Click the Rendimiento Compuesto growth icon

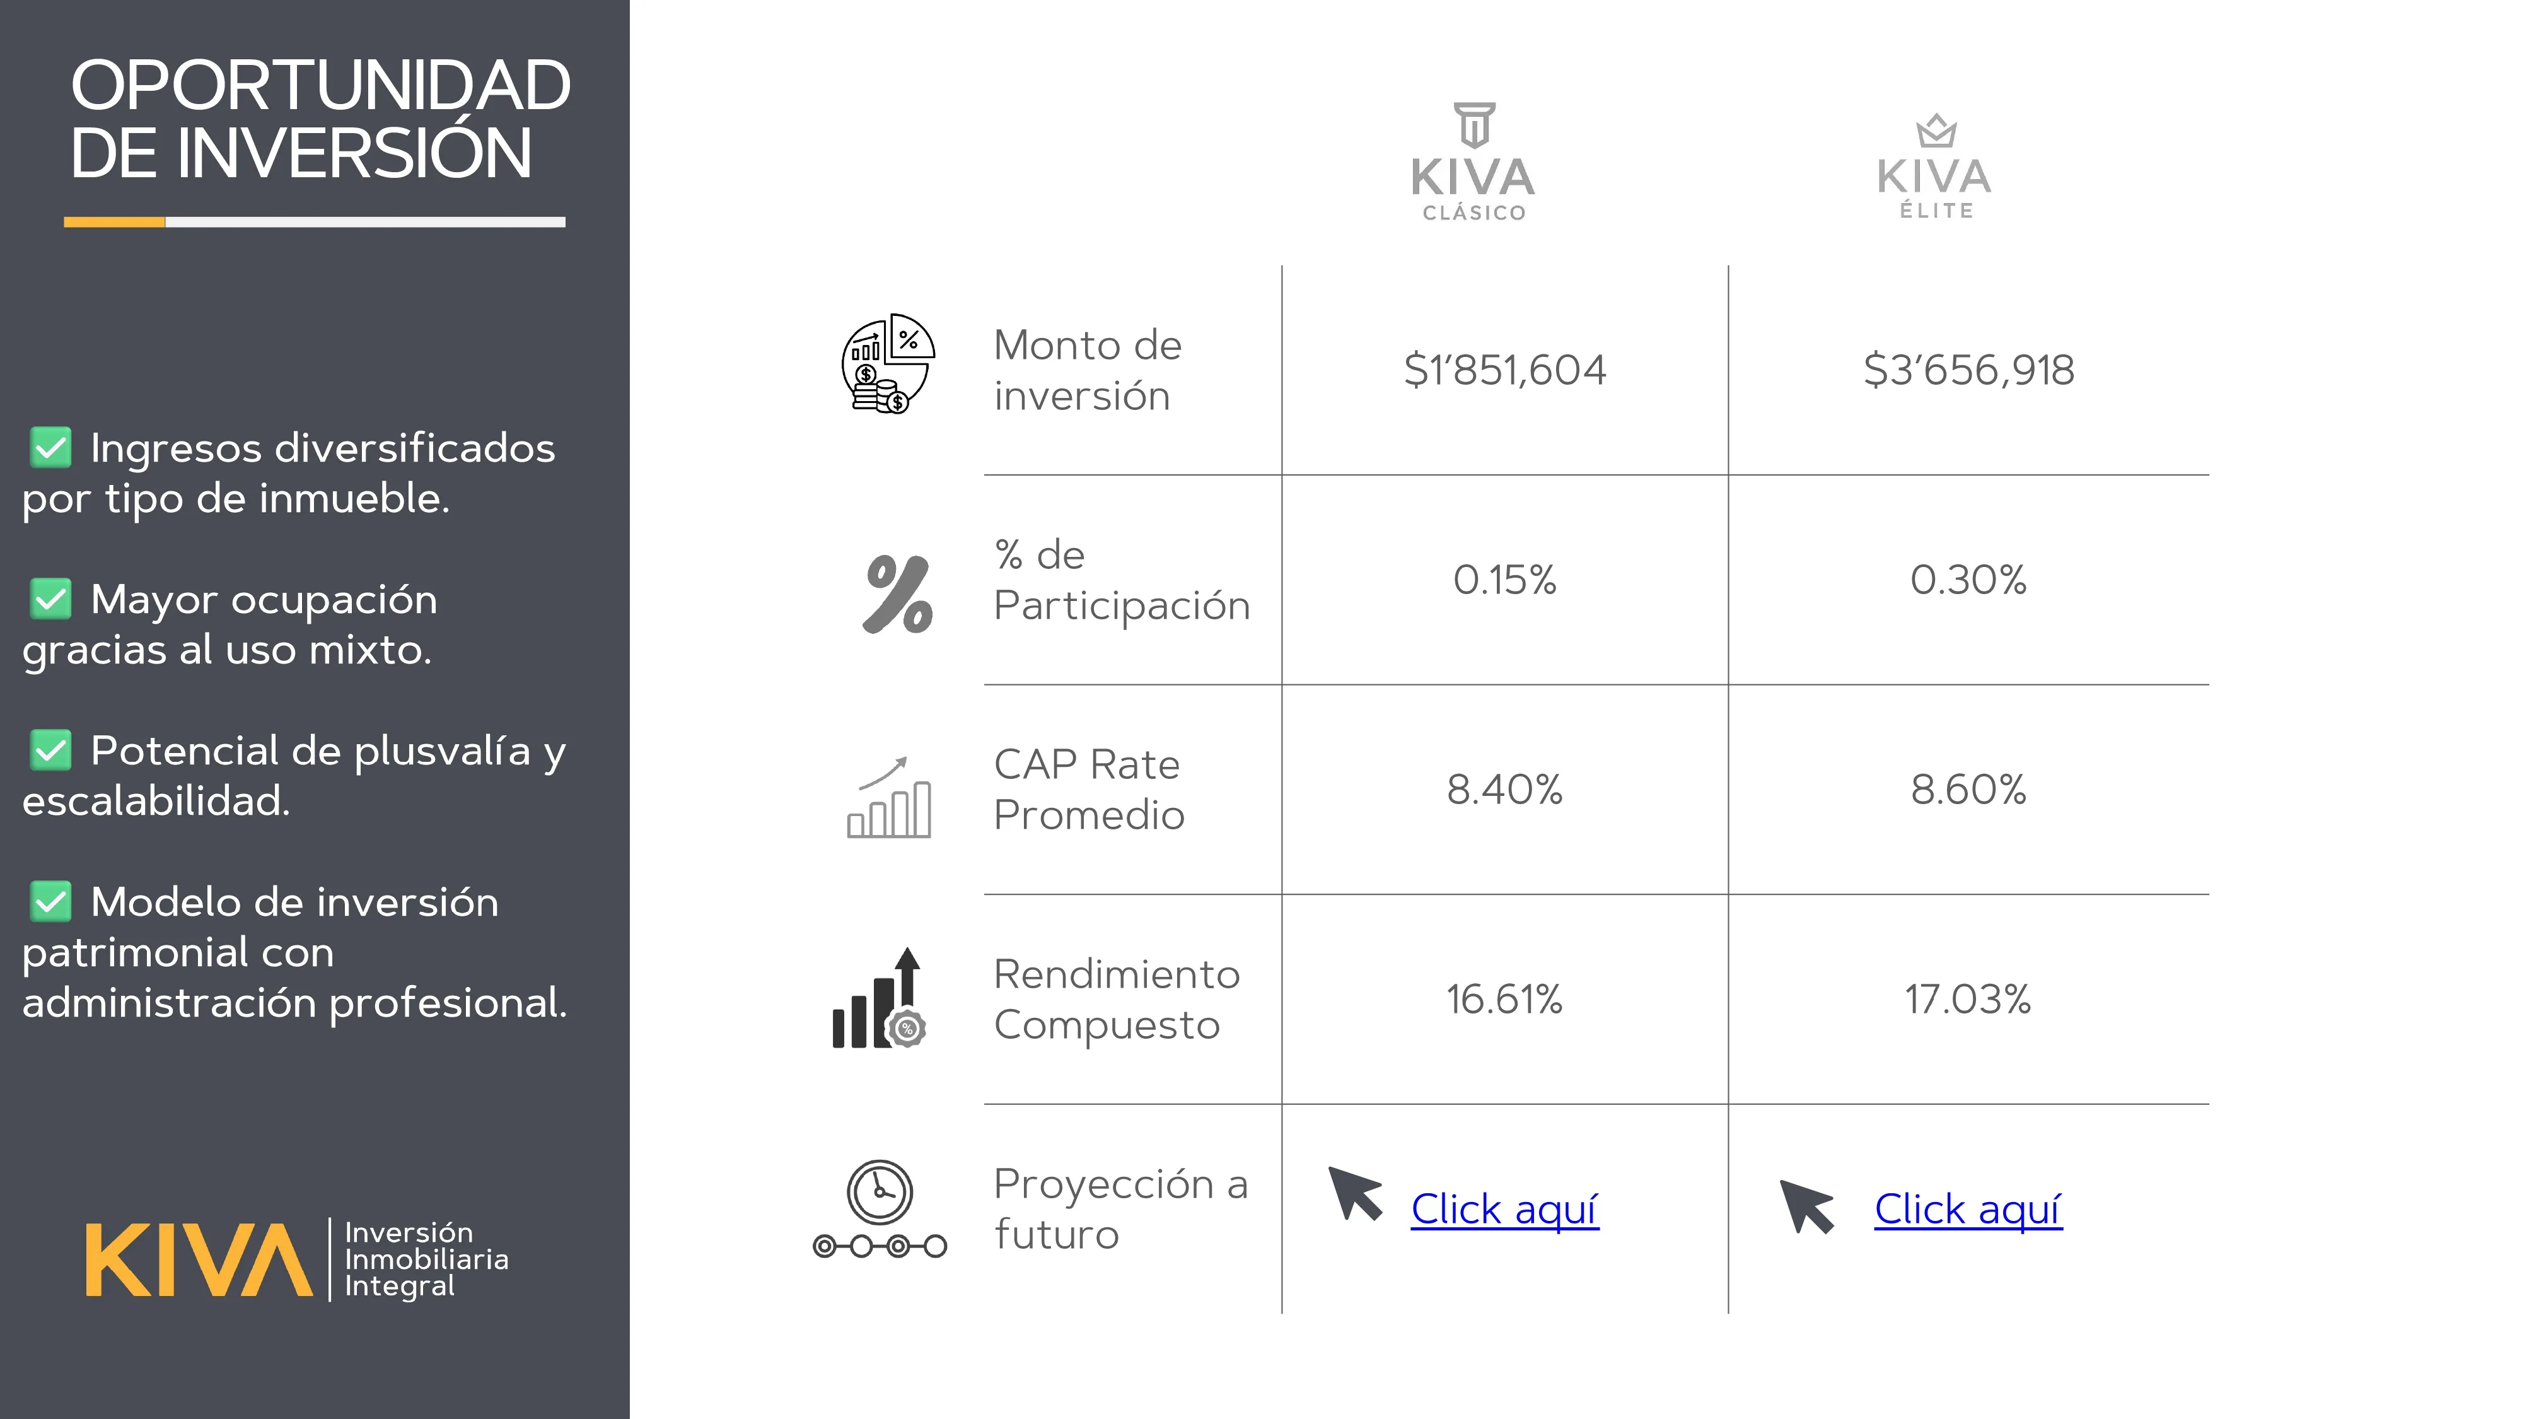pos(879,1000)
